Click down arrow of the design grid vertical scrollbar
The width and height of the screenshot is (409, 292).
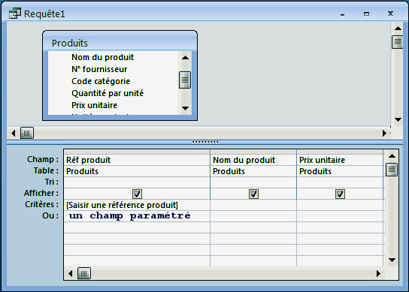pos(392,260)
